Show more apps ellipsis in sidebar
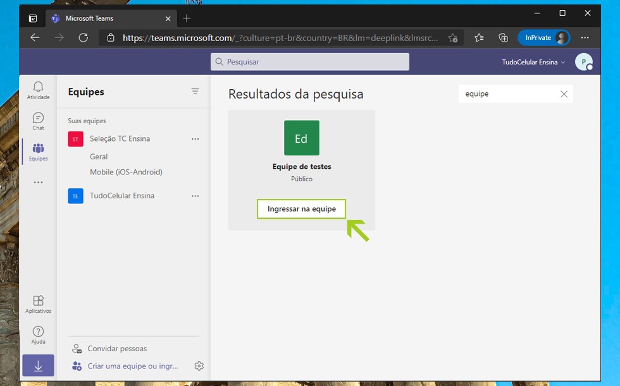 (38, 183)
